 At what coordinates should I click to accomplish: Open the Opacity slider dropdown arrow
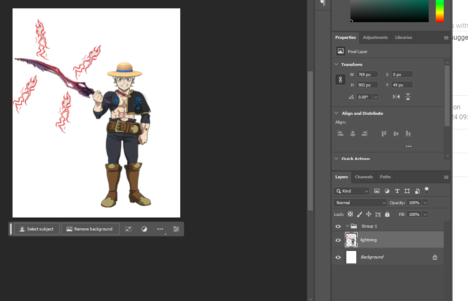point(425,202)
